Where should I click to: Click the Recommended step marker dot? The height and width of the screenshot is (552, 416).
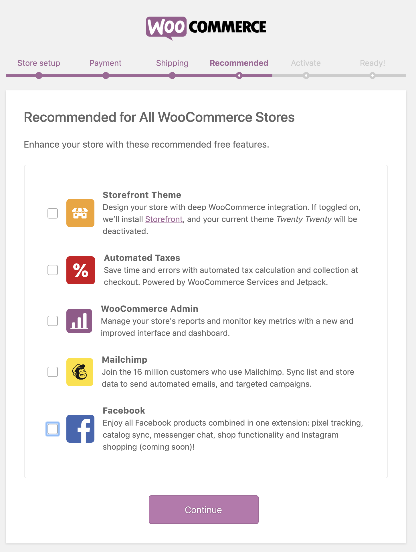click(239, 76)
